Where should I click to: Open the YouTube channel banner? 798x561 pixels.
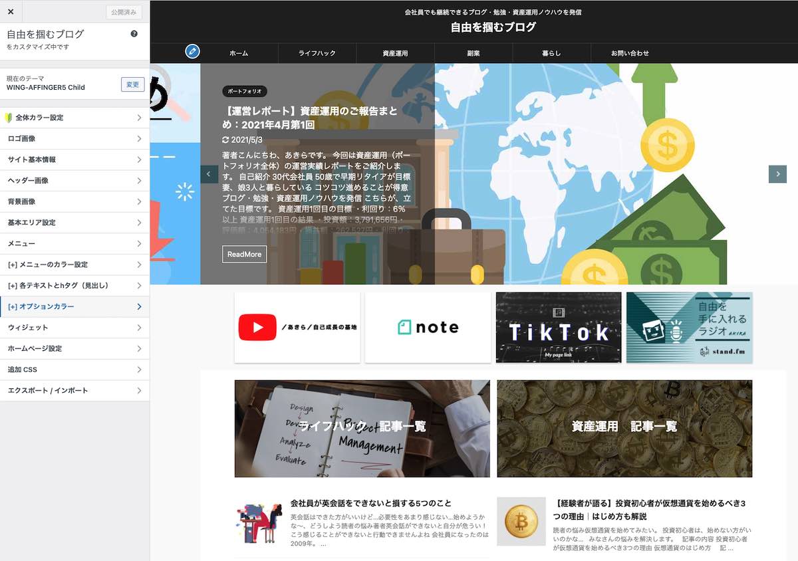297,327
